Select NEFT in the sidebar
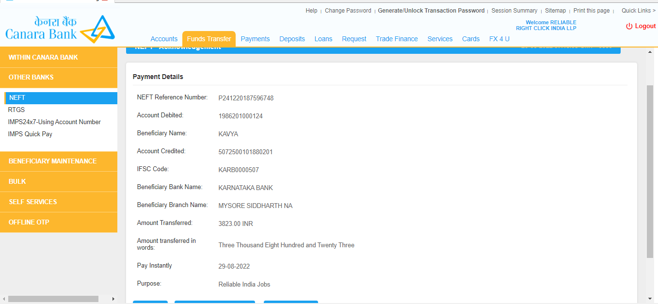The height and width of the screenshot is (304, 658). 61,98
